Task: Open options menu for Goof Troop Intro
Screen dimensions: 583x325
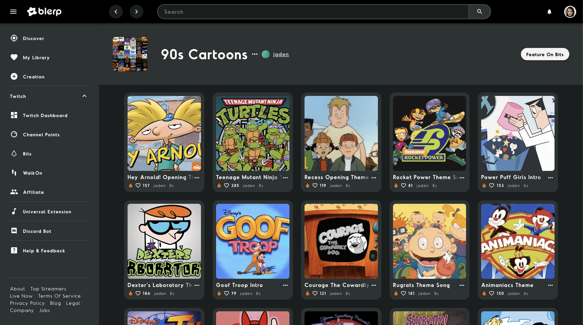Action: click(285, 285)
